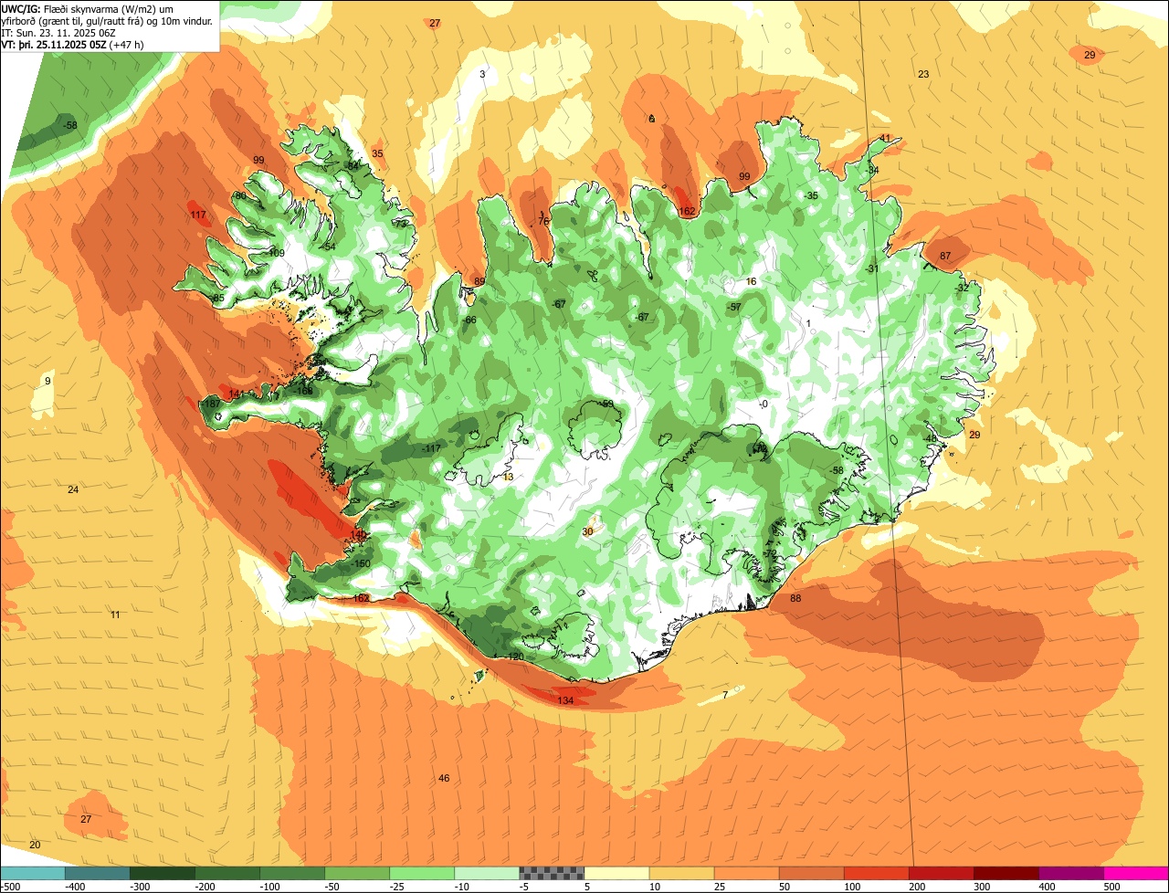This screenshot has width=1169, height=893.
Task: Click the value 35 on the map
Action: pyautogui.click(x=377, y=153)
